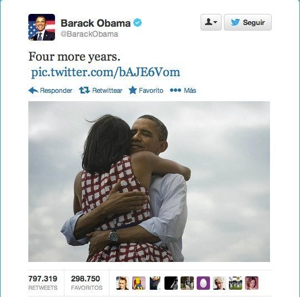
Task: Open Barack Obama profile avatar
Action: click(x=42, y=27)
